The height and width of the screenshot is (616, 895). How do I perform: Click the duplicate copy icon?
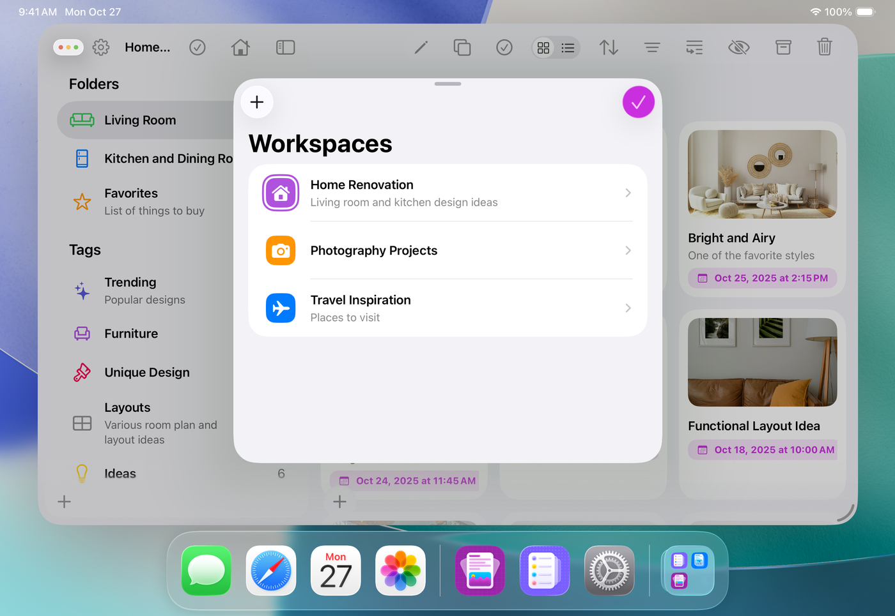tap(462, 47)
